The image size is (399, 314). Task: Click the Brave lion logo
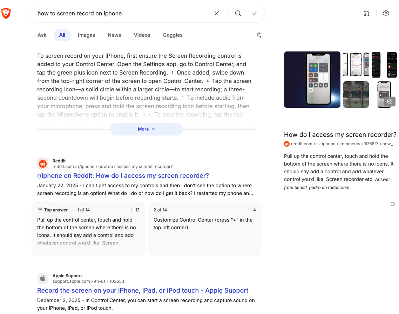pos(6,14)
